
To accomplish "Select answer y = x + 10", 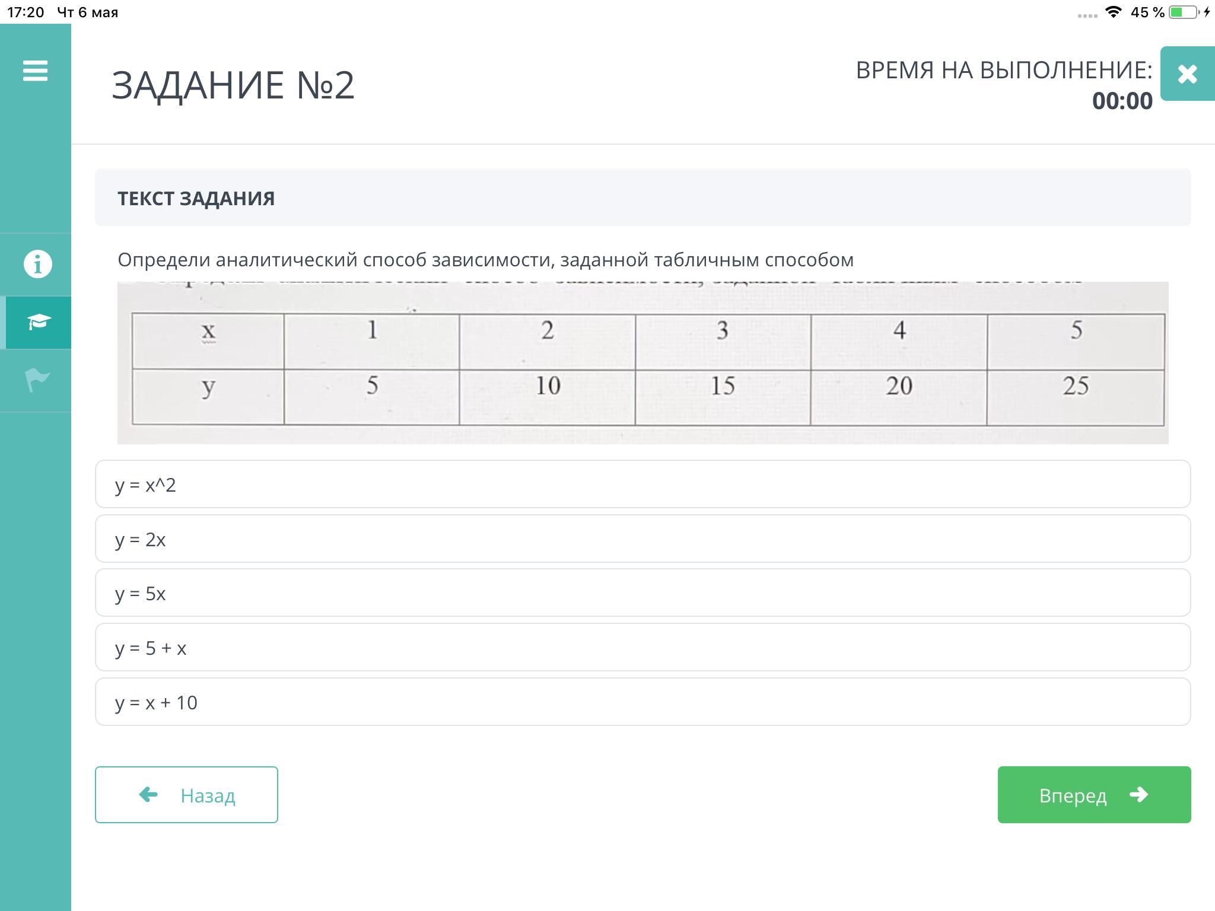I will point(643,702).
